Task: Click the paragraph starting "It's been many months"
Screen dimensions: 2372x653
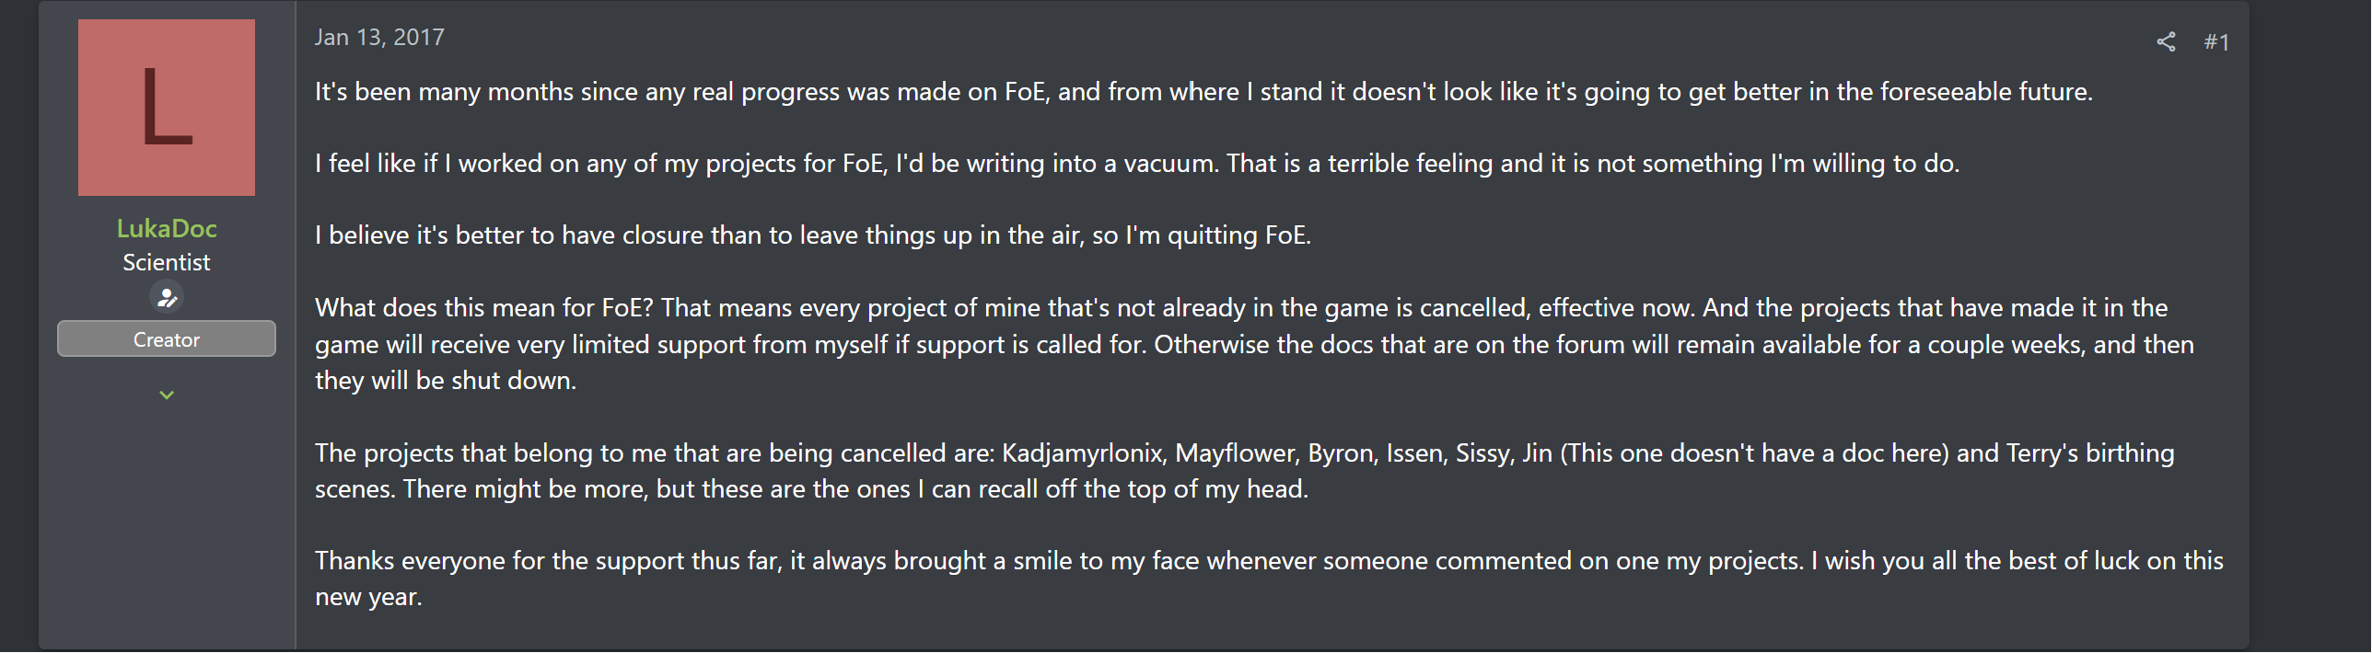Action: pyautogui.click(x=1203, y=92)
